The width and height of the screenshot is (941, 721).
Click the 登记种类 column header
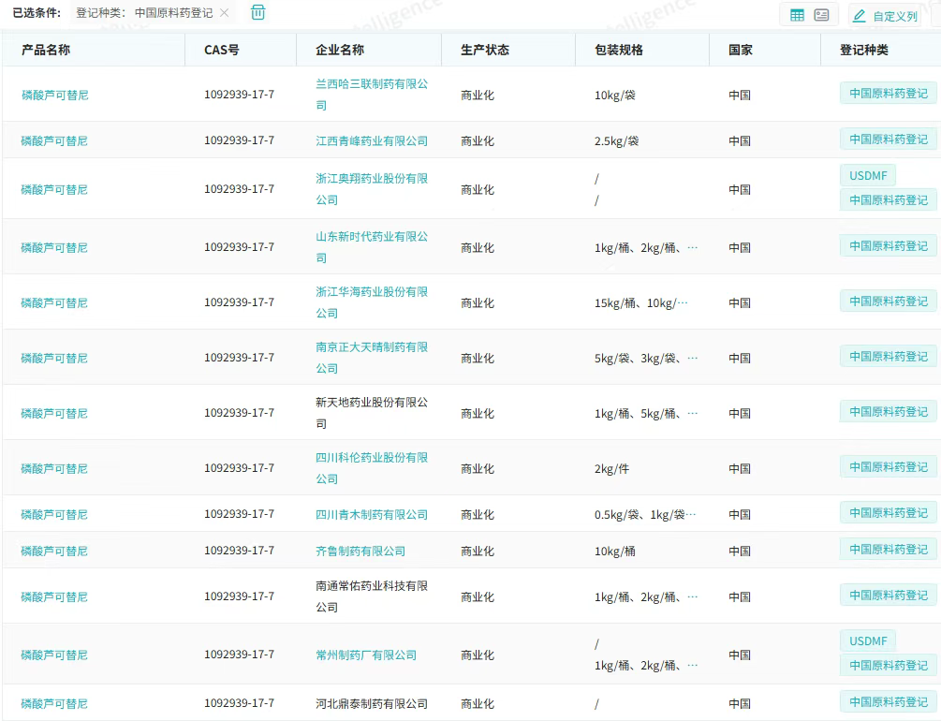click(x=863, y=50)
